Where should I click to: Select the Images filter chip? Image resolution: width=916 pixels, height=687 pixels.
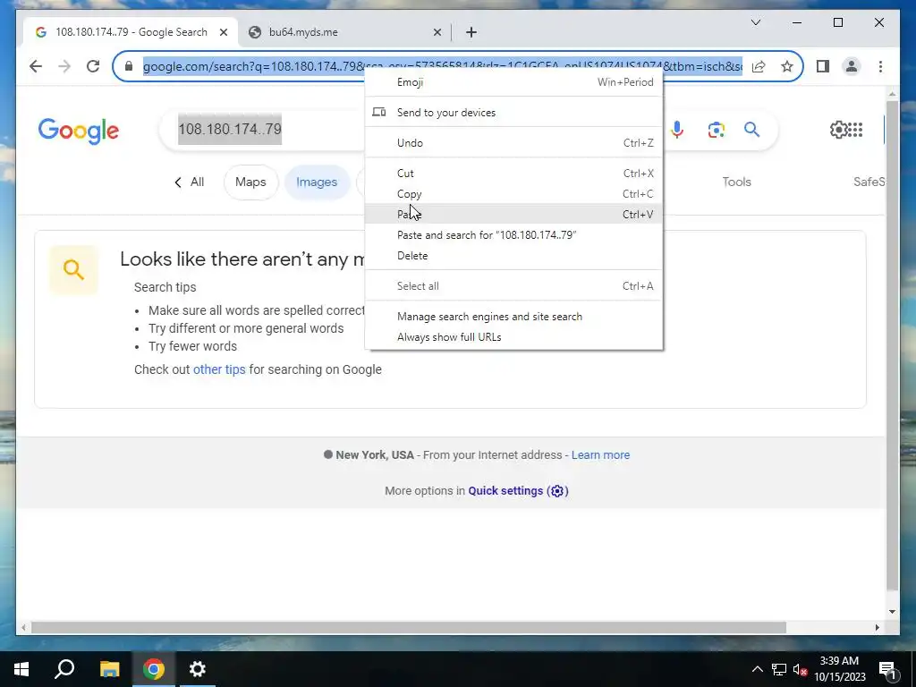(317, 182)
